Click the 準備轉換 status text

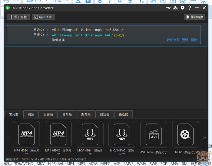pyautogui.click(x=58, y=40)
